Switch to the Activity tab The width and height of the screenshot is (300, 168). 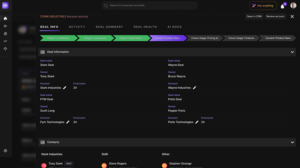pyautogui.click(x=77, y=27)
